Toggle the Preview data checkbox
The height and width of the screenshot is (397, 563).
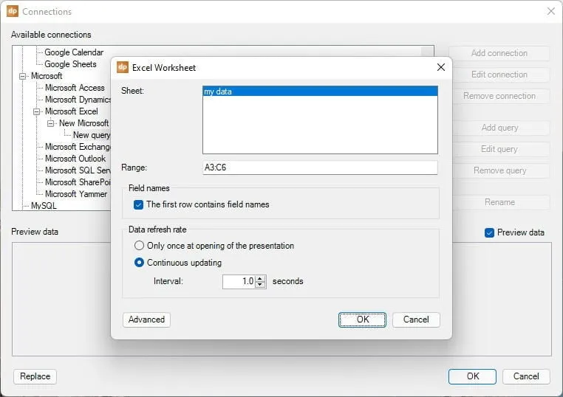(x=489, y=232)
